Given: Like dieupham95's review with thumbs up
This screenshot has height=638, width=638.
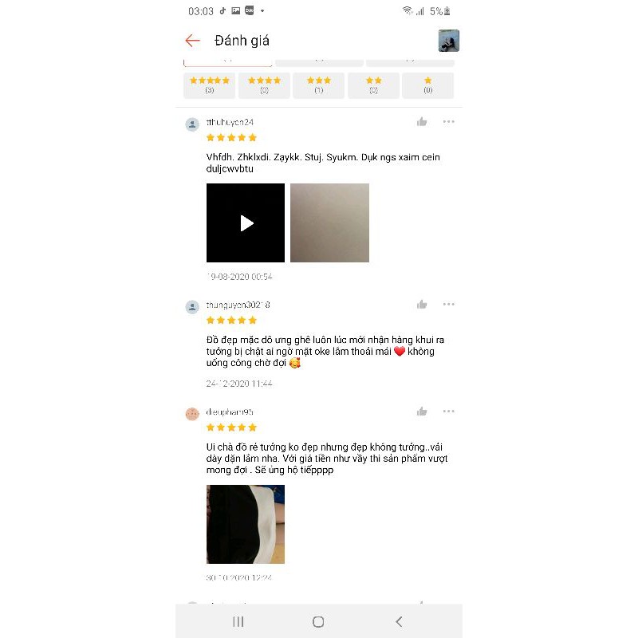Looking at the screenshot, I should click(x=422, y=412).
